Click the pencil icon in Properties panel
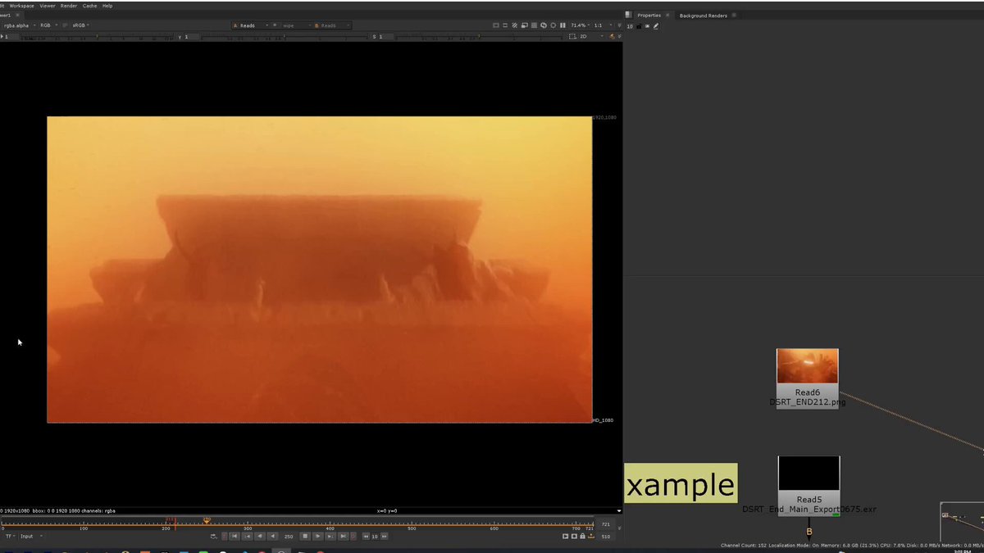Image resolution: width=984 pixels, height=553 pixels. (x=656, y=26)
